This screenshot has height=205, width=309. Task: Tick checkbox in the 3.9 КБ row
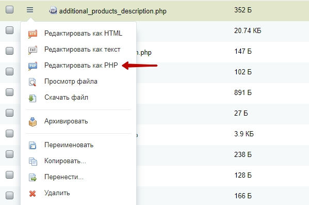(9, 134)
